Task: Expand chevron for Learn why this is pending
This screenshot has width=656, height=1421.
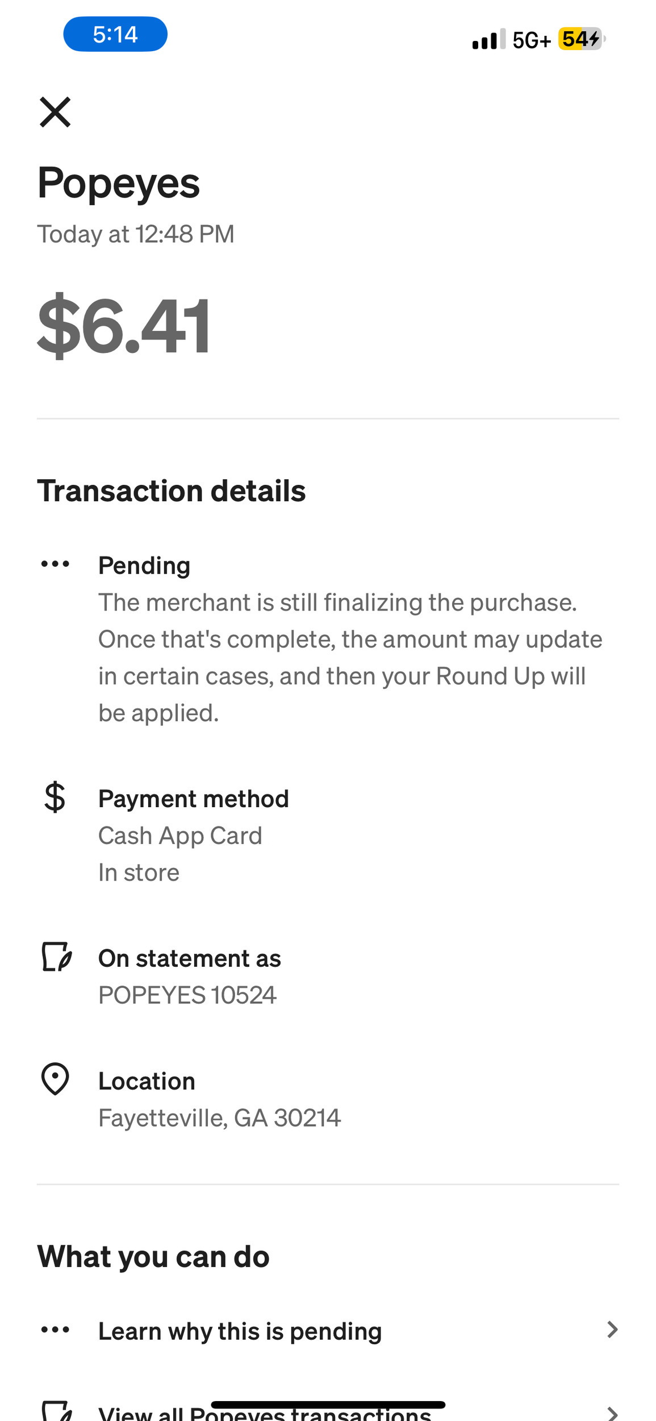Action: click(612, 1330)
